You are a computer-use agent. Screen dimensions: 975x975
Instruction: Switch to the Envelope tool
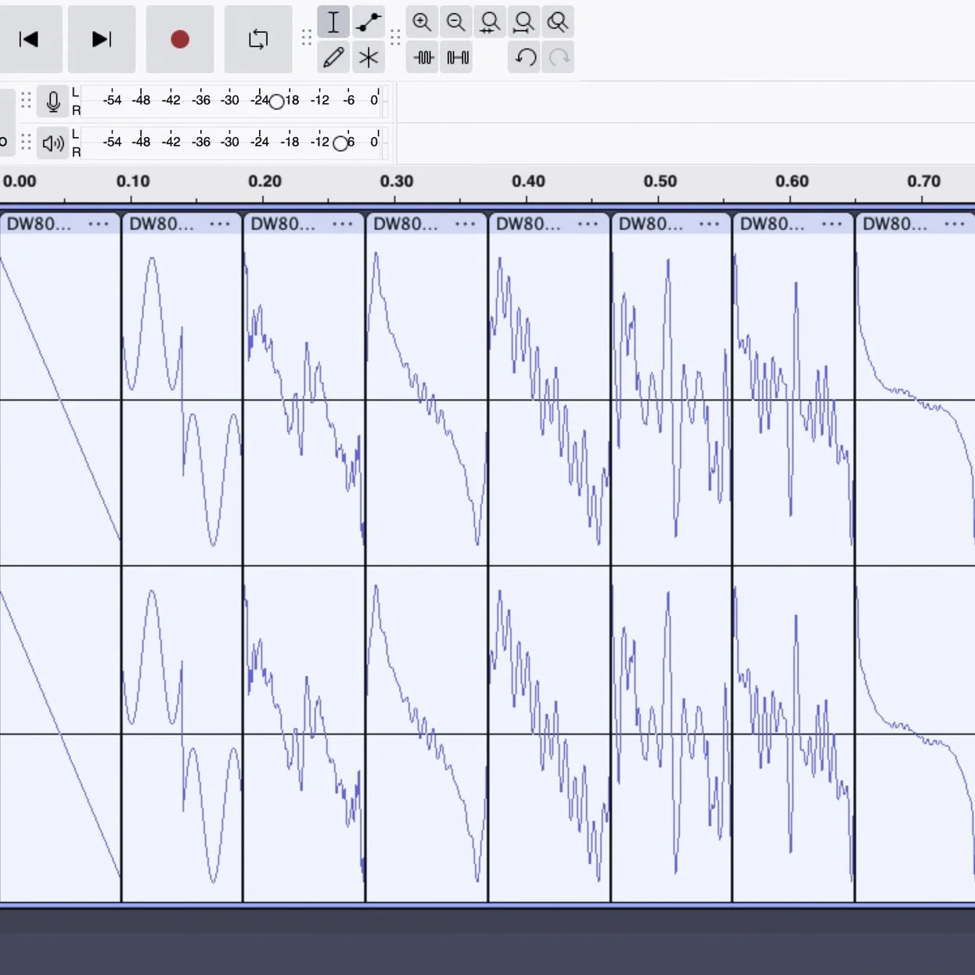(368, 22)
